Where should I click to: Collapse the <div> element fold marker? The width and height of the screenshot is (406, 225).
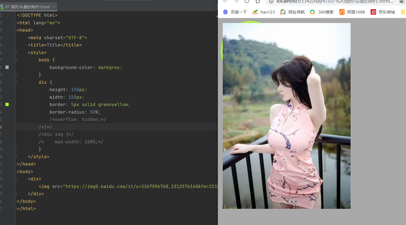[x=15, y=179]
